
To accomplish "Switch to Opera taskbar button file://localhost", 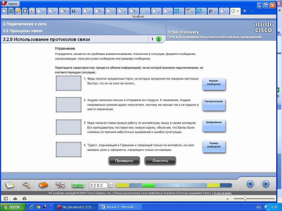I will click(x=76, y=207).
